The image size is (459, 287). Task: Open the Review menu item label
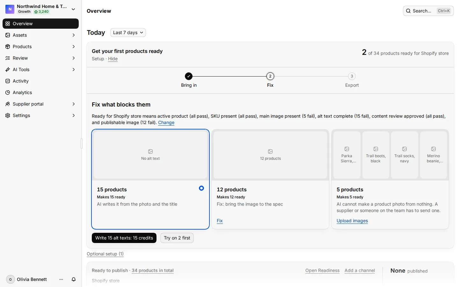coord(20,58)
